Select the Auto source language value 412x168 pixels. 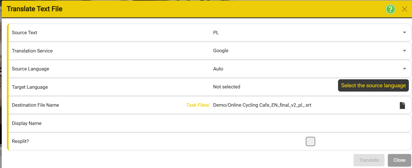pos(218,69)
